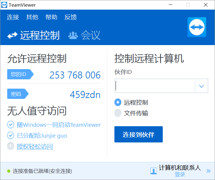Click the ID number 253 768 006

click(x=75, y=75)
